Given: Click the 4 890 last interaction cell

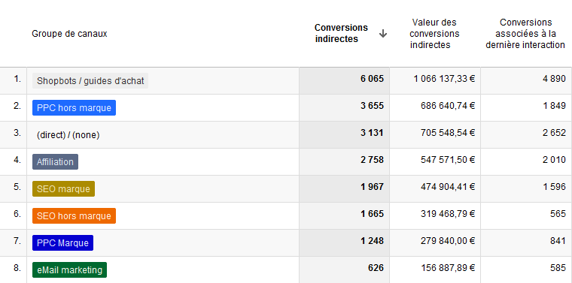Looking at the screenshot, I should click(554, 79).
